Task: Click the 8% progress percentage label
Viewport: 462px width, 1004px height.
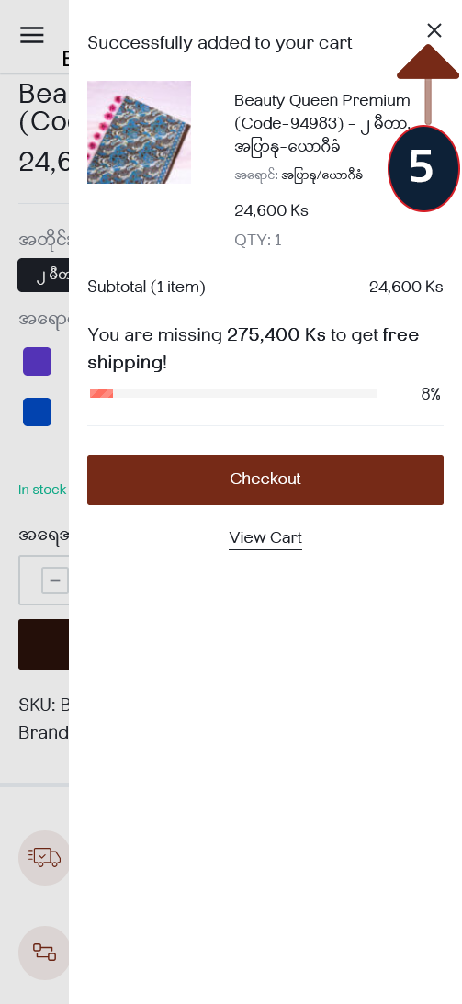Action: pos(432,394)
